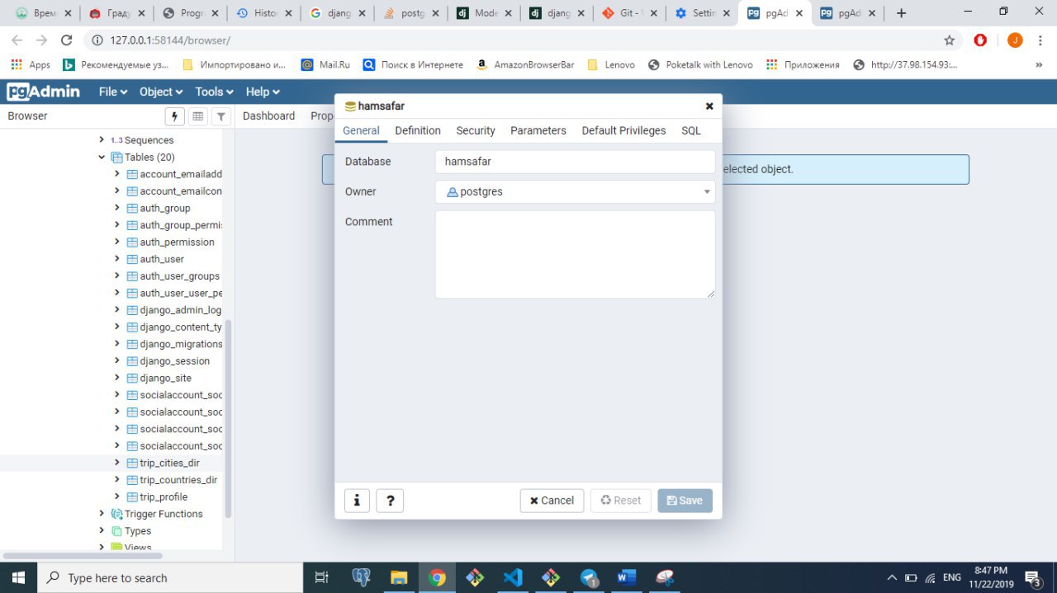Click the Reset button
This screenshot has width=1057, height=593.
click(x=621, y=501)
